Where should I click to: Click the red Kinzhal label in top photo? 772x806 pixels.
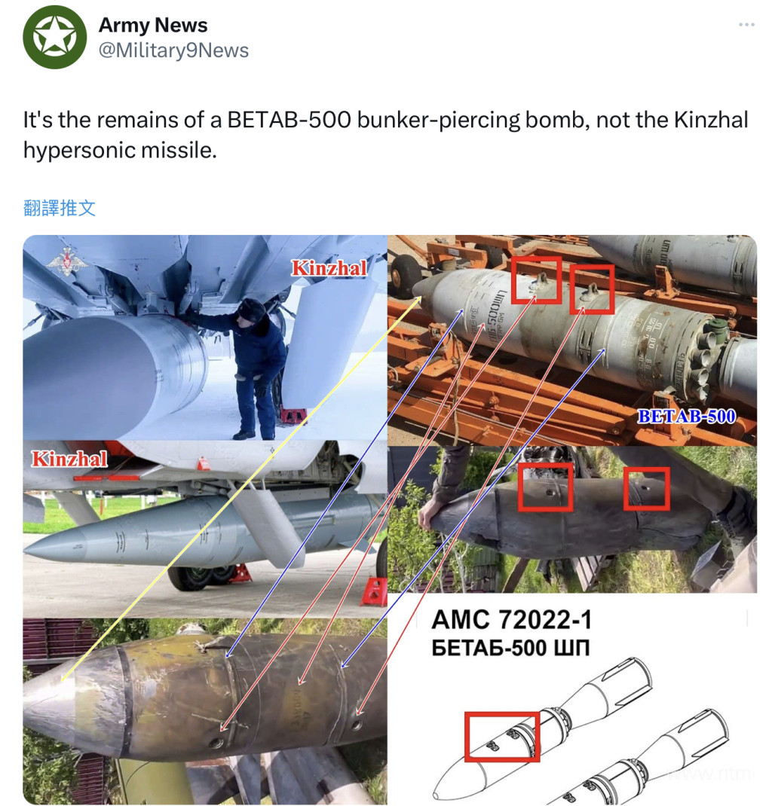click(x=329, y=268)
